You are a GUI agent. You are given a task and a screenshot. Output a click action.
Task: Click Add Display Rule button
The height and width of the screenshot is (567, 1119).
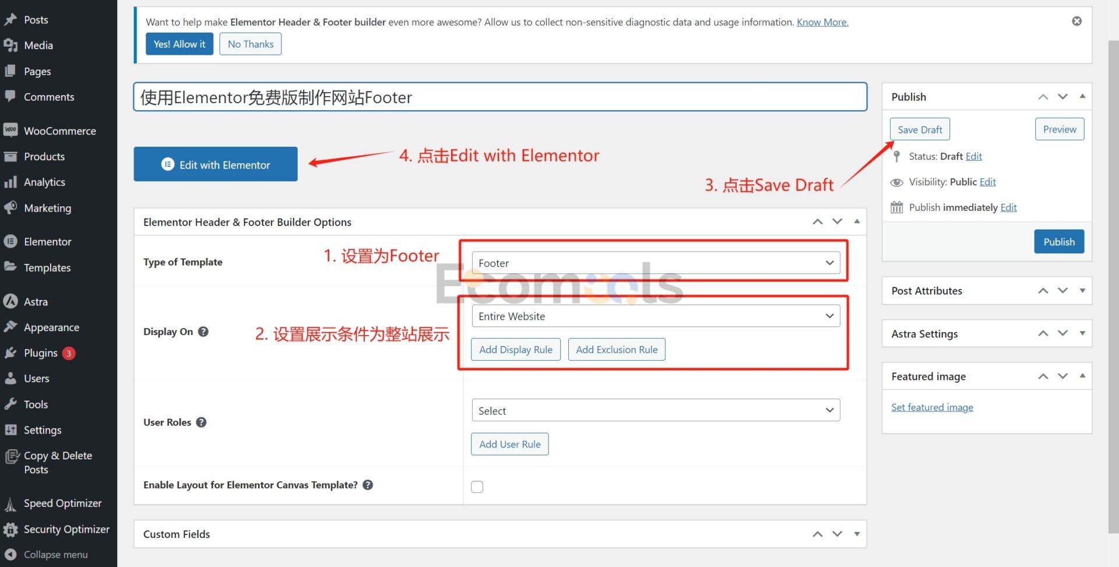tap(516, 349)
